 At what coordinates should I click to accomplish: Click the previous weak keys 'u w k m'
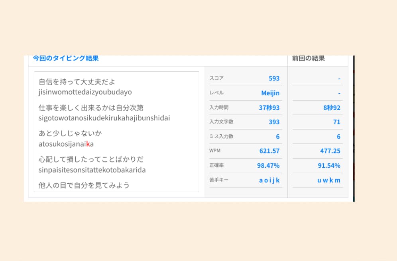(329, 180)
